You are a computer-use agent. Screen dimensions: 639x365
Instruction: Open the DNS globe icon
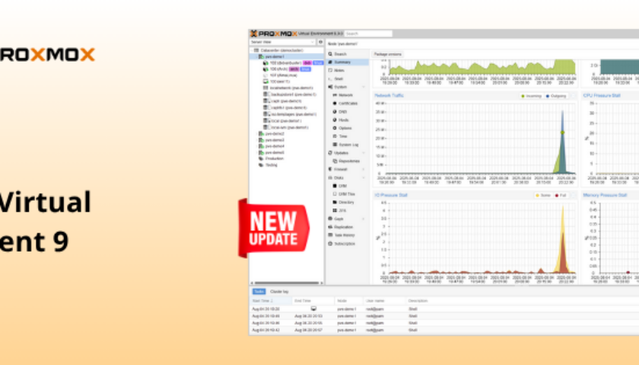[335, 112]
